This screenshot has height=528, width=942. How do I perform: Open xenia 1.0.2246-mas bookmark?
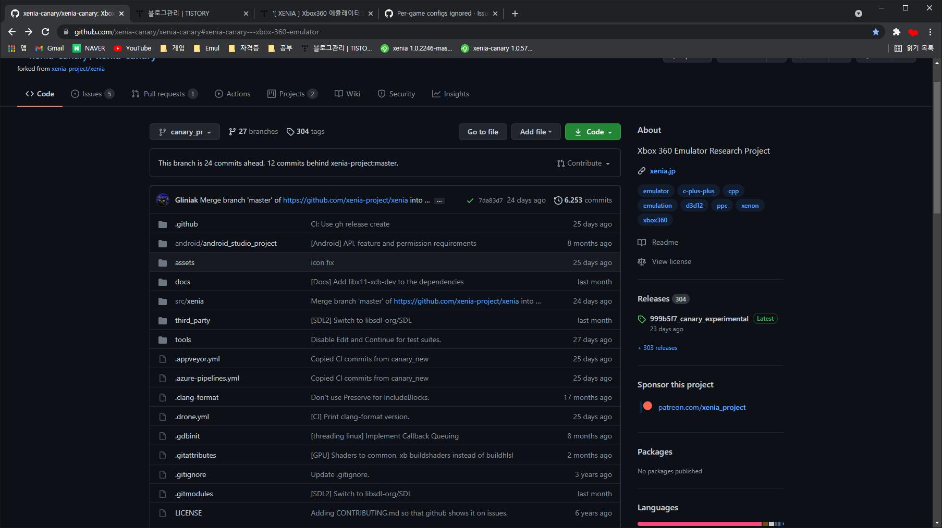417,48
